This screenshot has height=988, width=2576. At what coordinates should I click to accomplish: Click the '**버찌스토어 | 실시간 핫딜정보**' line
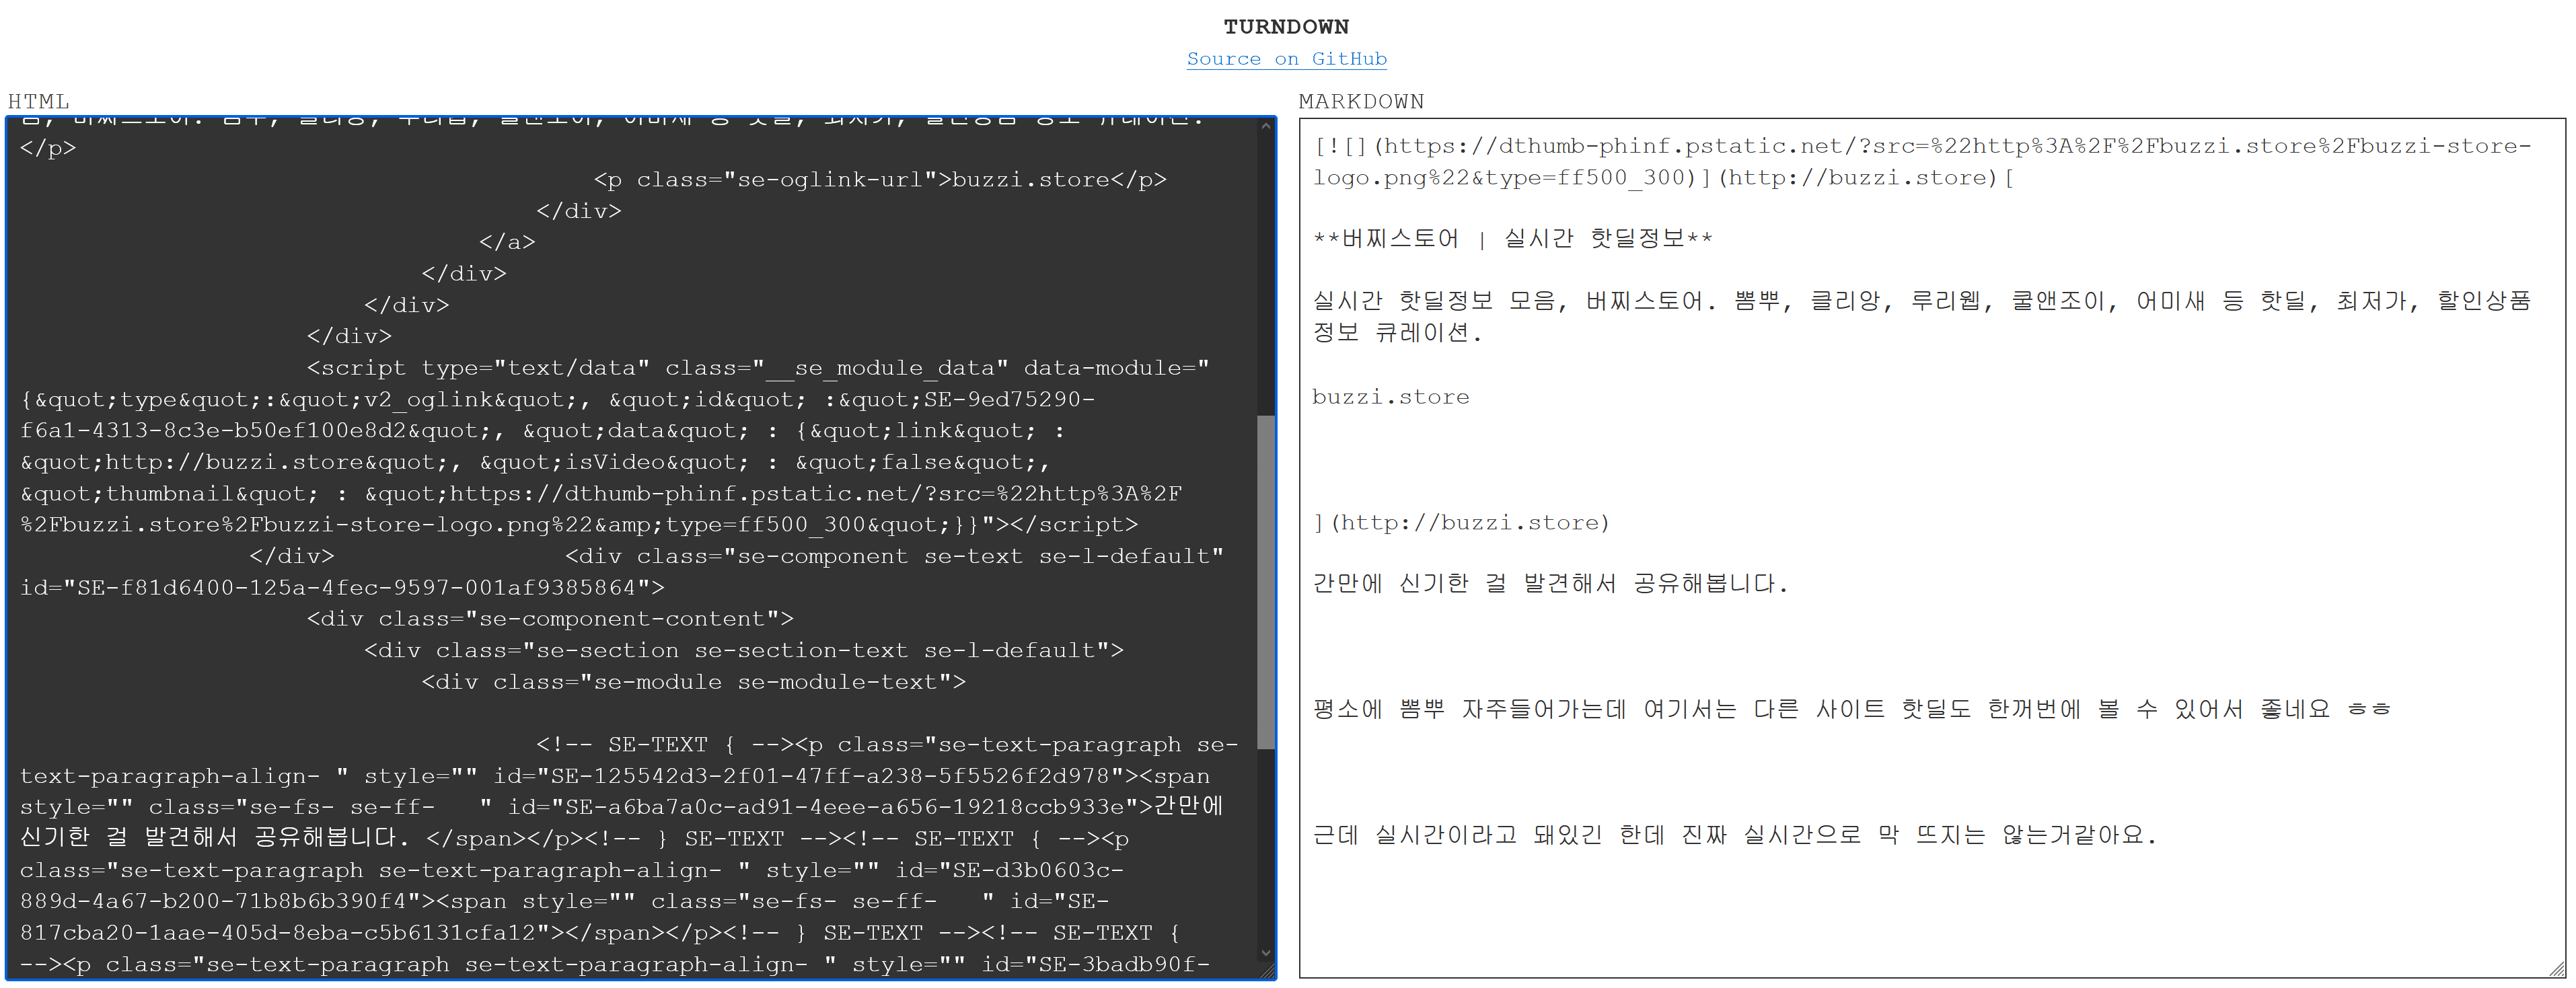(1512, 239)
